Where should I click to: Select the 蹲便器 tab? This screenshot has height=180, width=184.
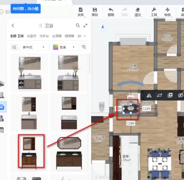click(70, 36)
